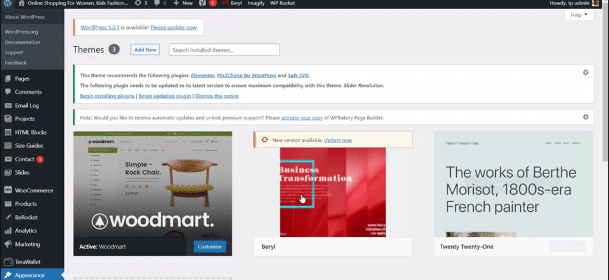Click the Yoast notification badge 1

click(x=213, y=3)
